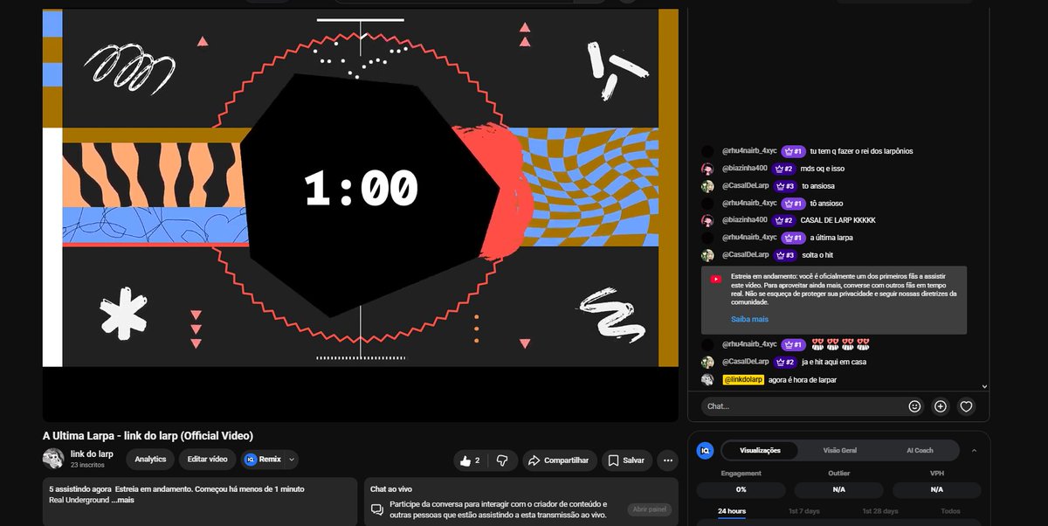This screenshot has height=526, width=1048.
Task: Click the VPH N/A value
Action: (x=936, y=490)
